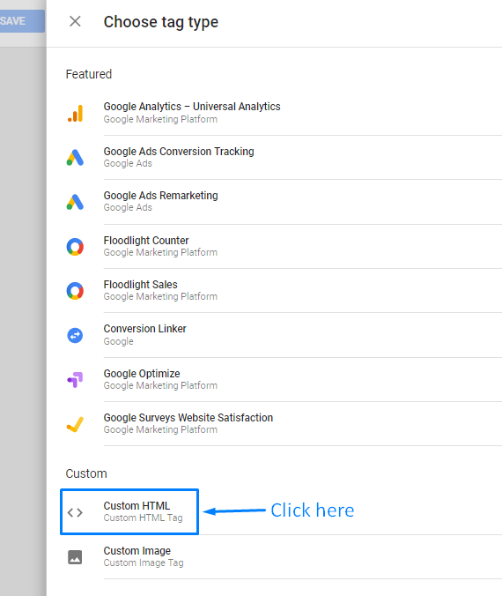Select the Google Ads Remarketing entry

click(284, 202)
